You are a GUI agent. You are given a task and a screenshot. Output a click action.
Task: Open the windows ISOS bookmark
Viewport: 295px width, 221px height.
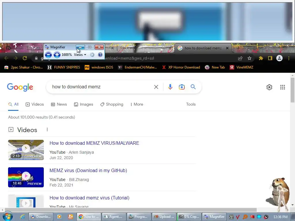(99, 67)
